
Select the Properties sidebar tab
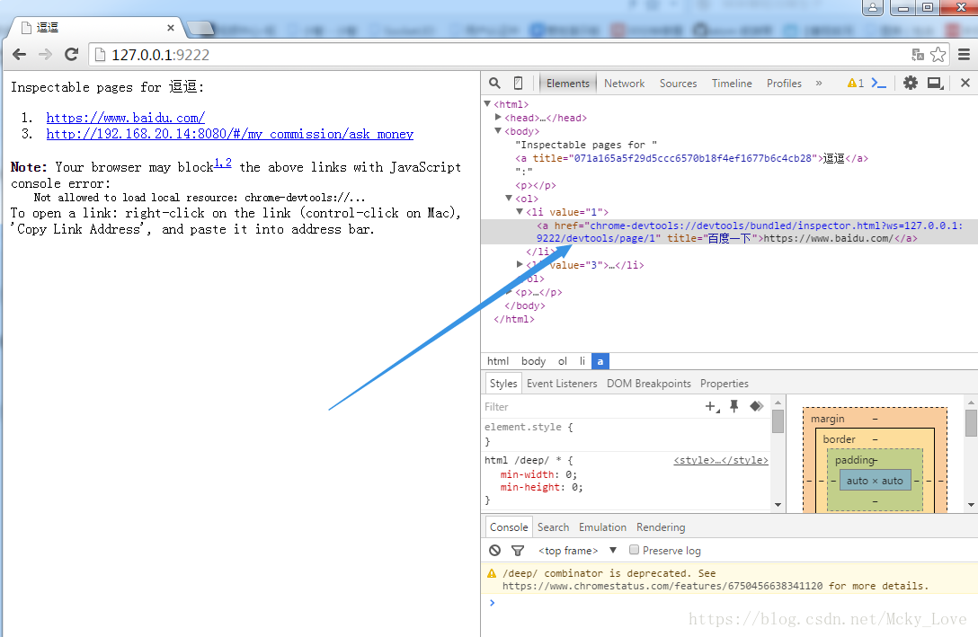click(x=725, y=384)
